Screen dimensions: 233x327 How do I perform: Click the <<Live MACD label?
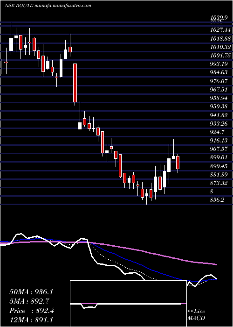[196, 314]
